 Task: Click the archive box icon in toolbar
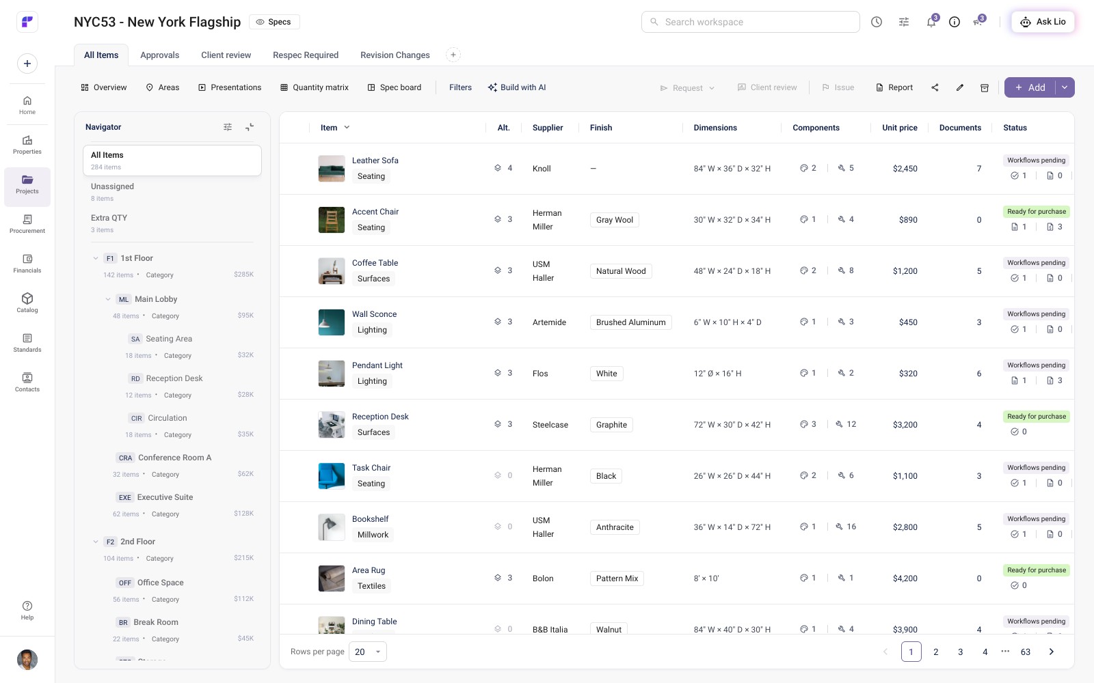[x=985, y=87]
